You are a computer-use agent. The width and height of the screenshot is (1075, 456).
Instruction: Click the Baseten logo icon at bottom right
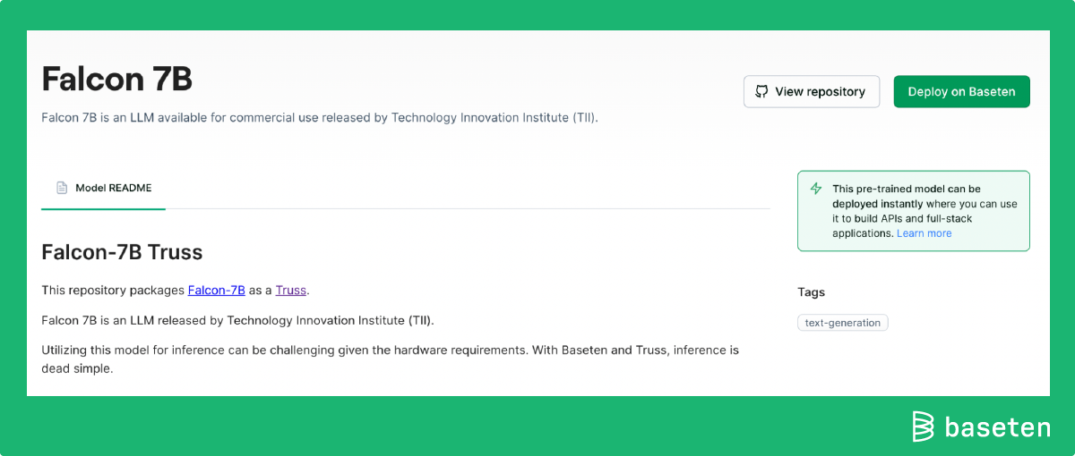(923, 426)
